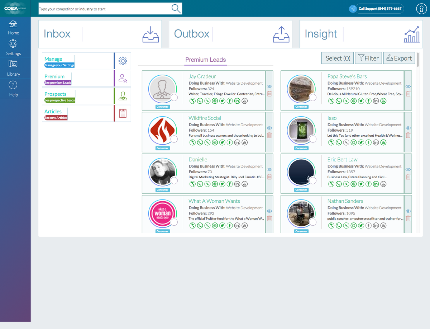This screenshot has height=329, width=430.
Task: Click Eric Bert Law's LinkedIn icon
Action: [x=376, y=184]
